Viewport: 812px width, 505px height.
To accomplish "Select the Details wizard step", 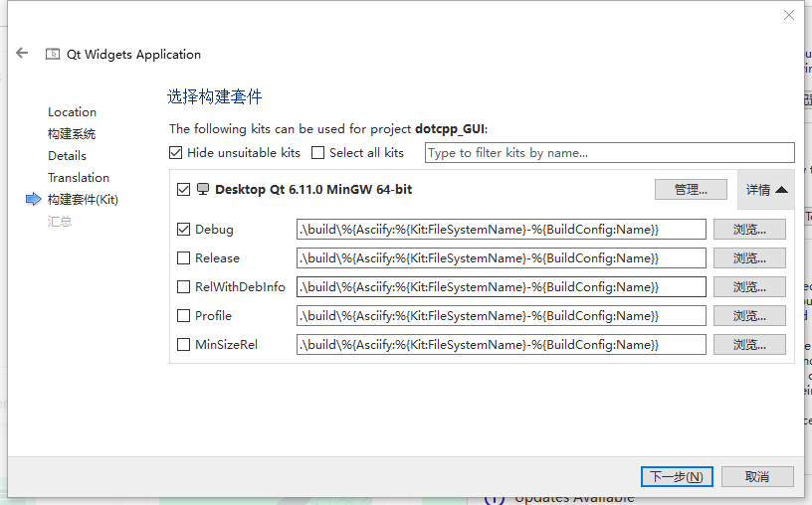I will [x=67, y=156].
